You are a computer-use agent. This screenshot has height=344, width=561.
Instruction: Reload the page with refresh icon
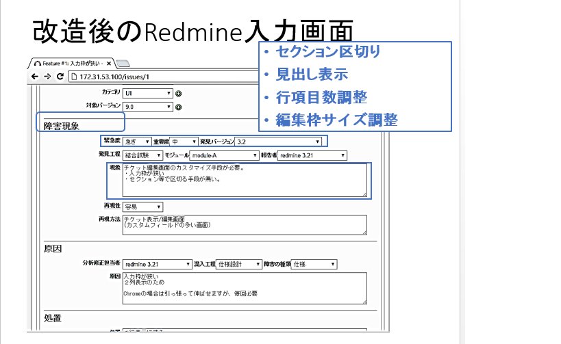(60, 77)
